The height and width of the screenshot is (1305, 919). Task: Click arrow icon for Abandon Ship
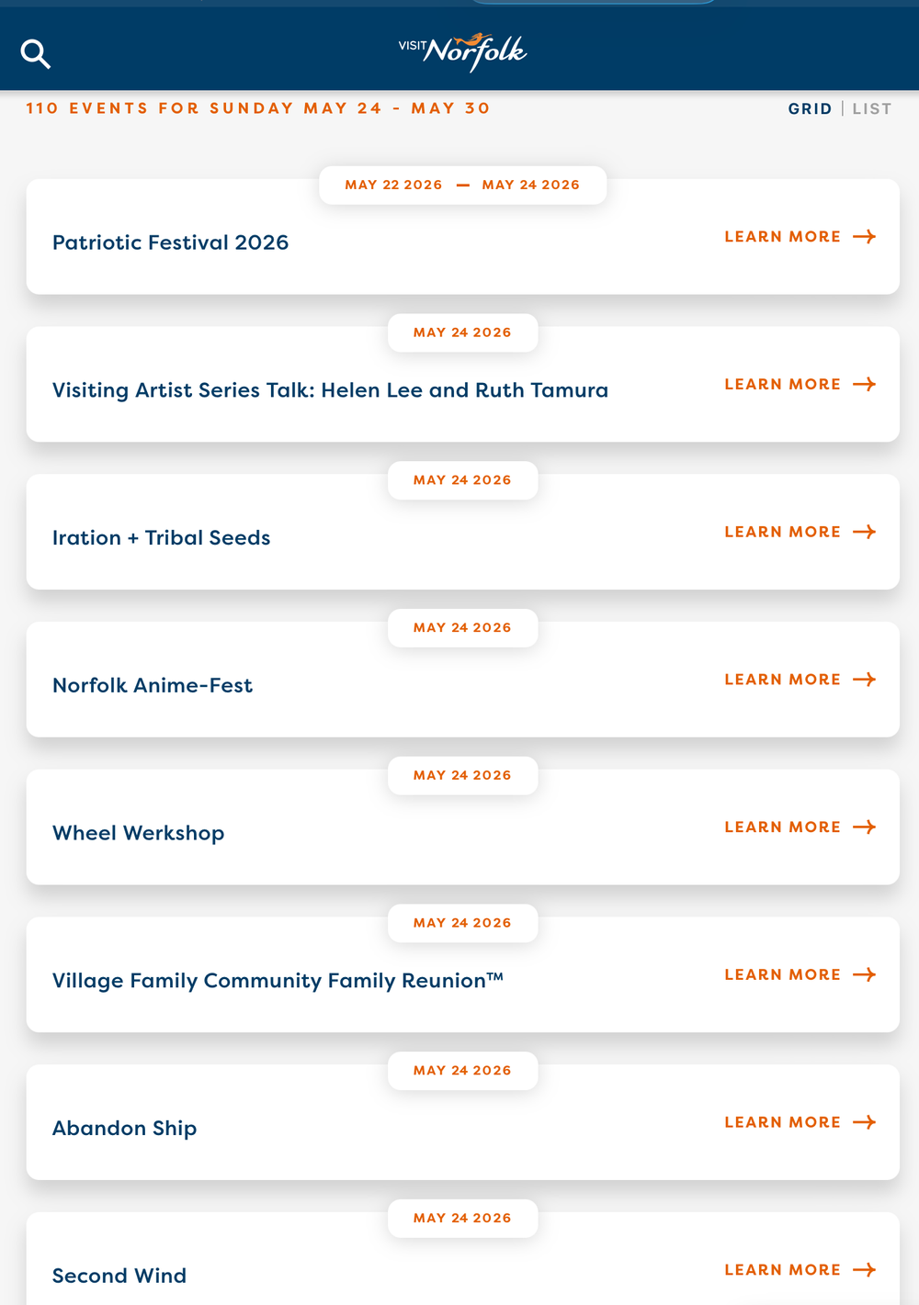[864, 1122]
